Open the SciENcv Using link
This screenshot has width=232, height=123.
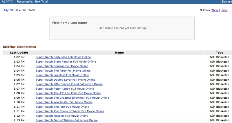point(224,10)
